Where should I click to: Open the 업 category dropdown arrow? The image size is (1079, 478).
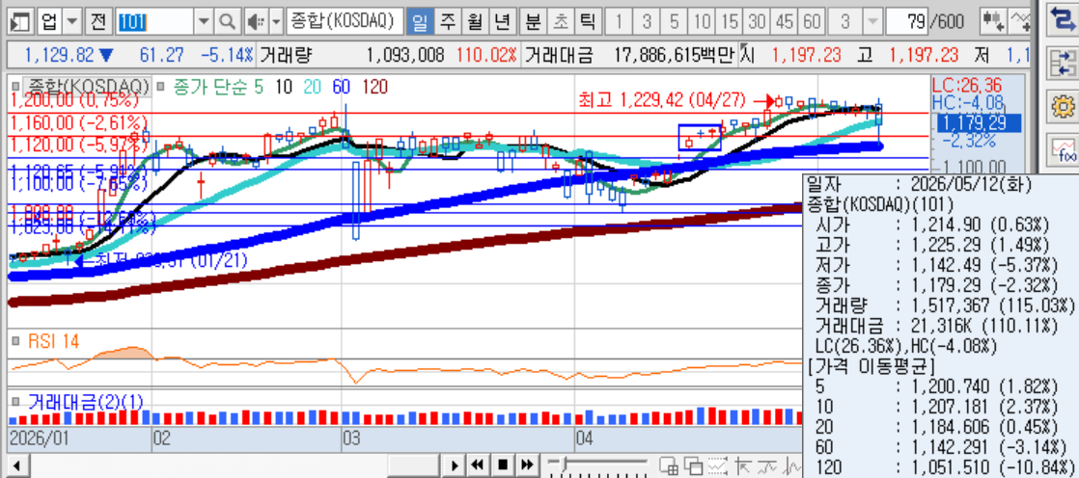tap(73, 22)
